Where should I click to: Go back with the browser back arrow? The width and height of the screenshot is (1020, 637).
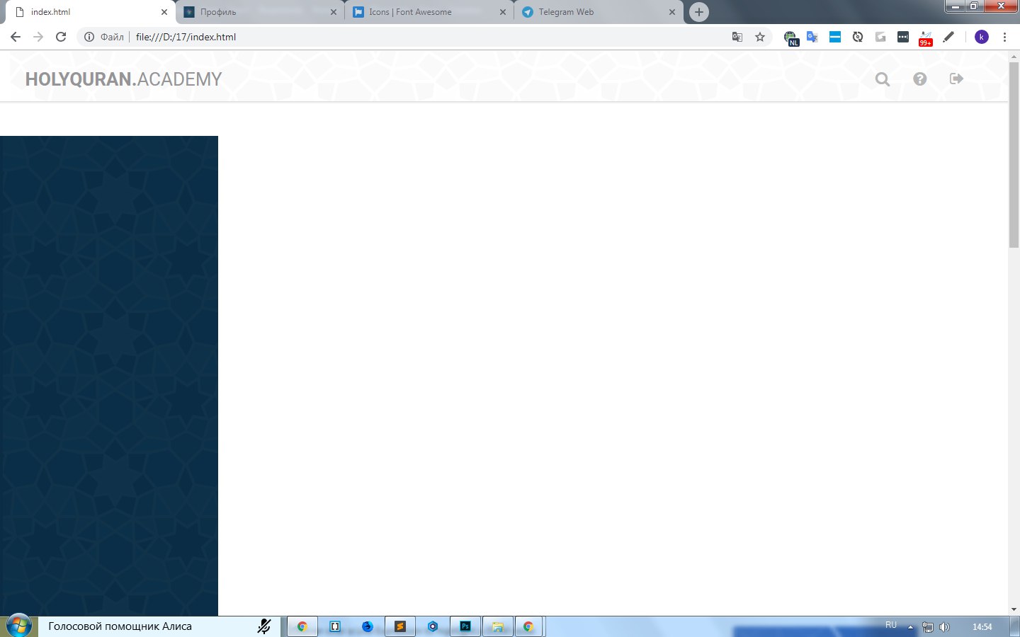click(x=16, y=37)
